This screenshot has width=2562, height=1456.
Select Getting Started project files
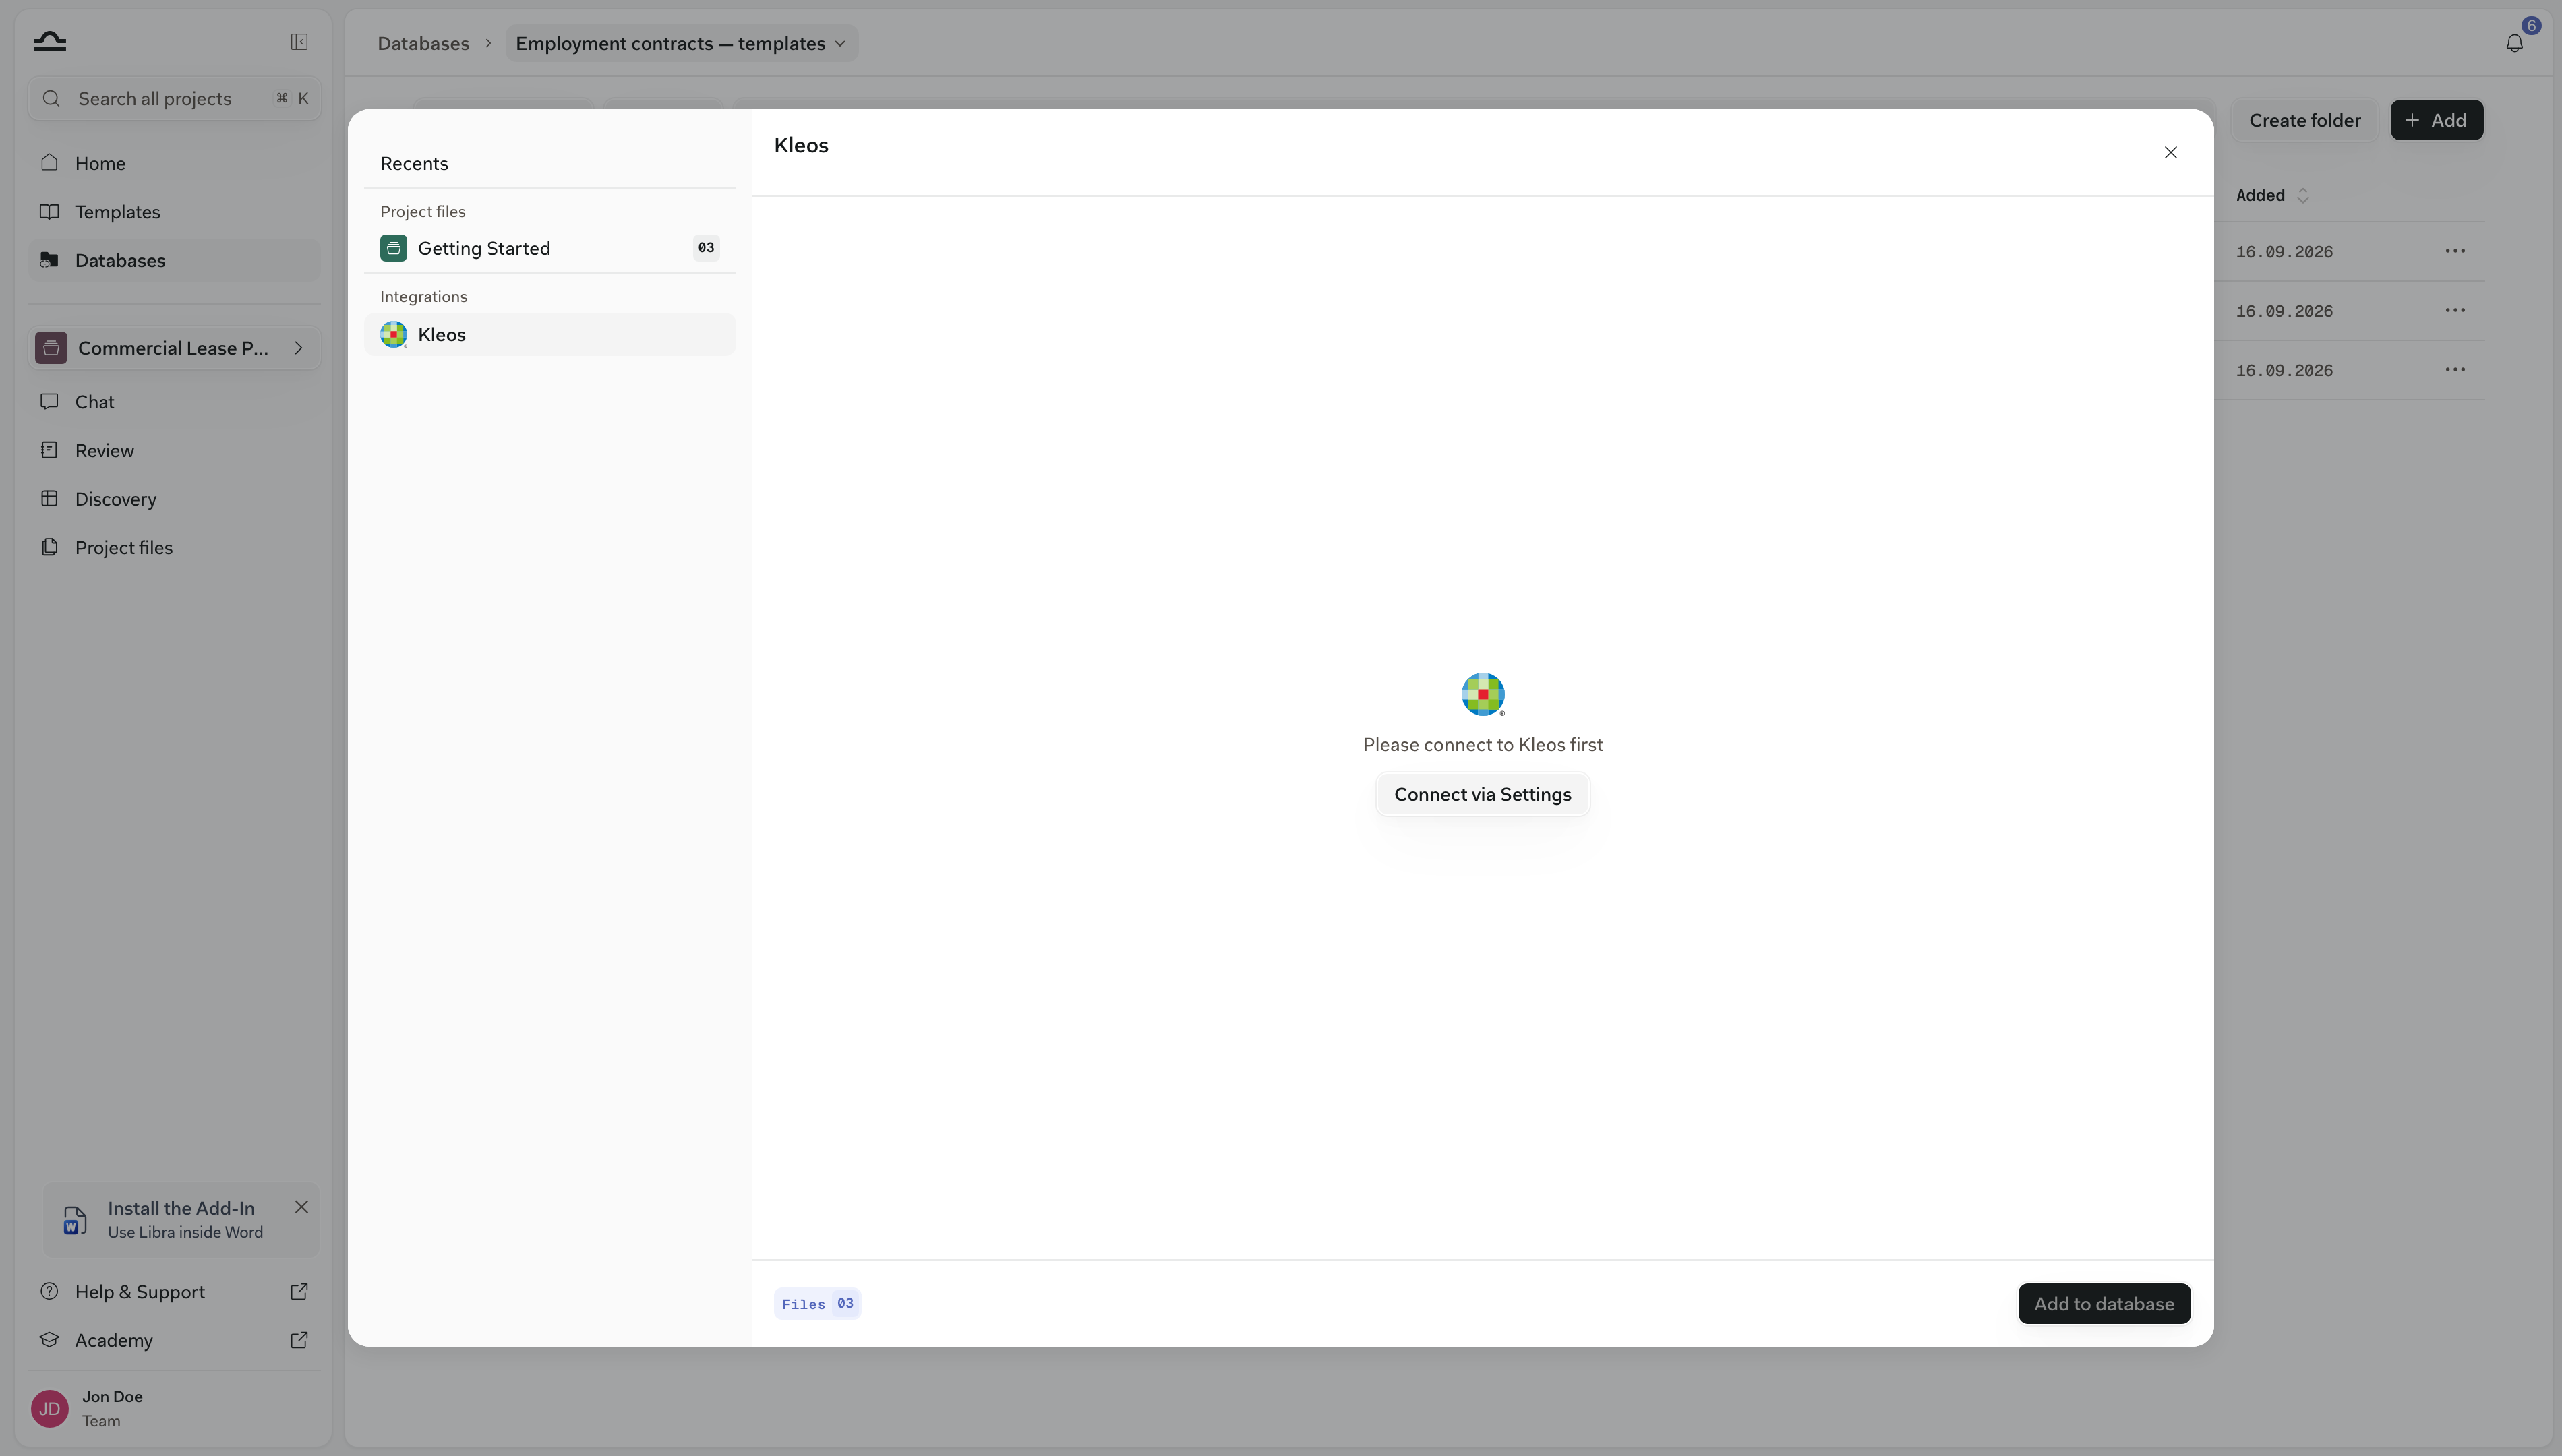(549, 248)
